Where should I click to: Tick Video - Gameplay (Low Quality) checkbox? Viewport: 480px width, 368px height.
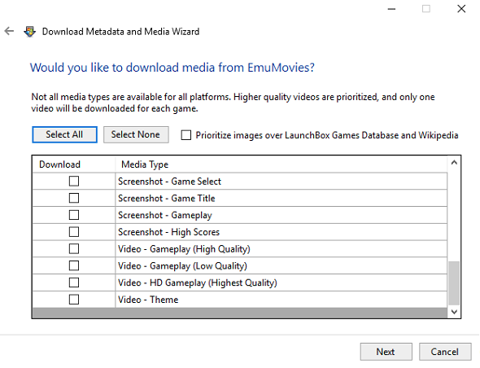click(x=74, y=265)
